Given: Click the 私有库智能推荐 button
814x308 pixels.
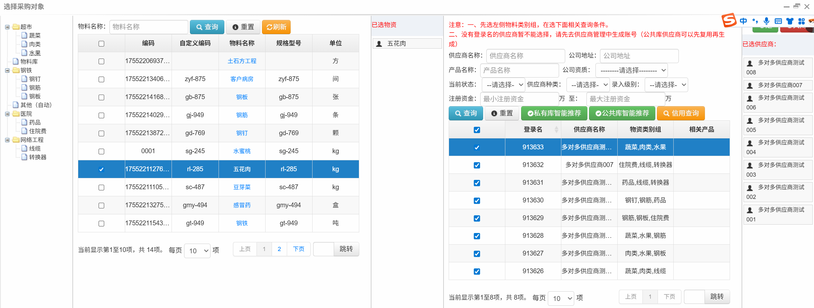Looking at the screenshot, I should click(x=554, y=113).
